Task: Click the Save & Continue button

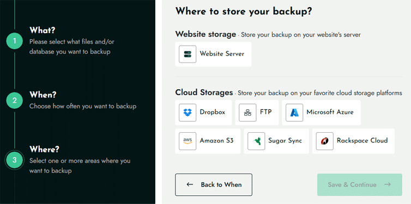Action: [x=359, y=184]
